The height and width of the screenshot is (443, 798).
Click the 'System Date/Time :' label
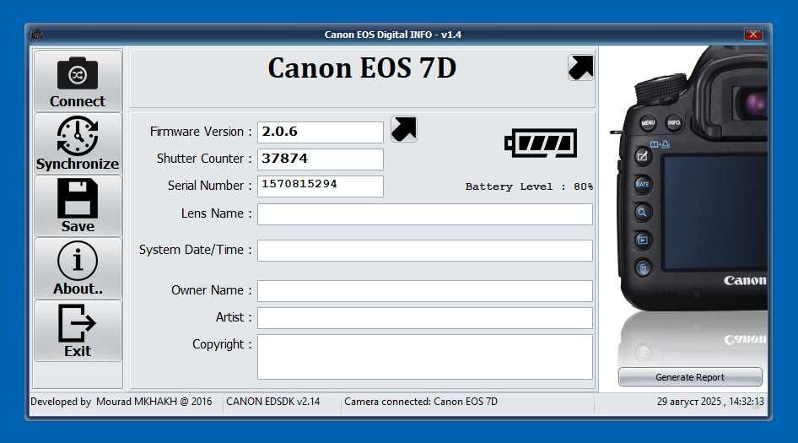tap(196, 250)
